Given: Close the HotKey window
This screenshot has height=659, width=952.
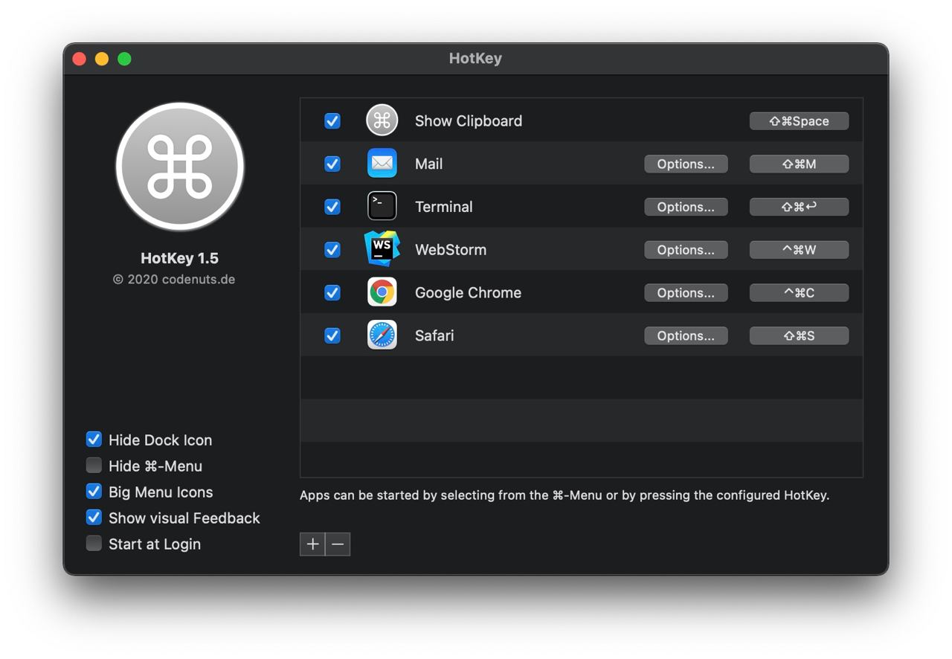Looking at the screenshot, I should coord(79,59).
